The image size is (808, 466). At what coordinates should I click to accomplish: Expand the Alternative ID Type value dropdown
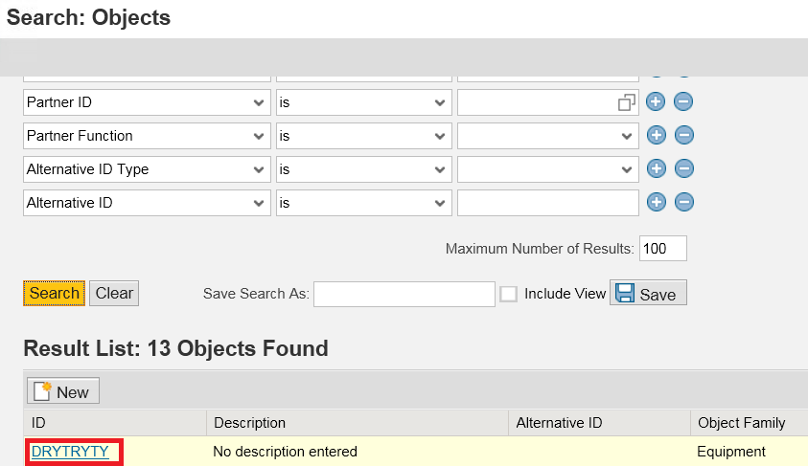point(547,169)
